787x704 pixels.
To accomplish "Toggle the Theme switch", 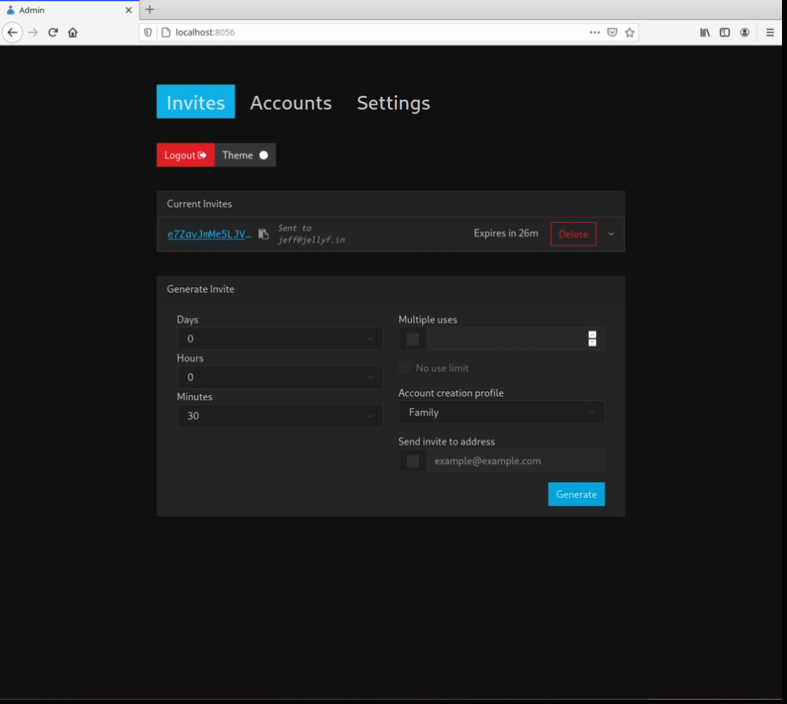I will point(245,155).
